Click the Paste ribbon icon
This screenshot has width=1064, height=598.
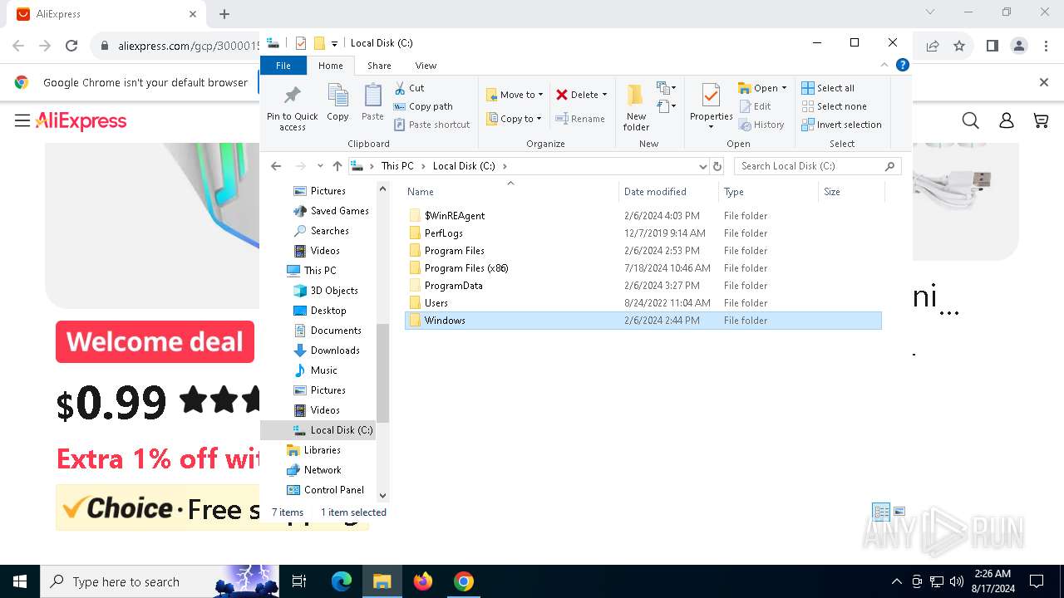click(372, 103)
